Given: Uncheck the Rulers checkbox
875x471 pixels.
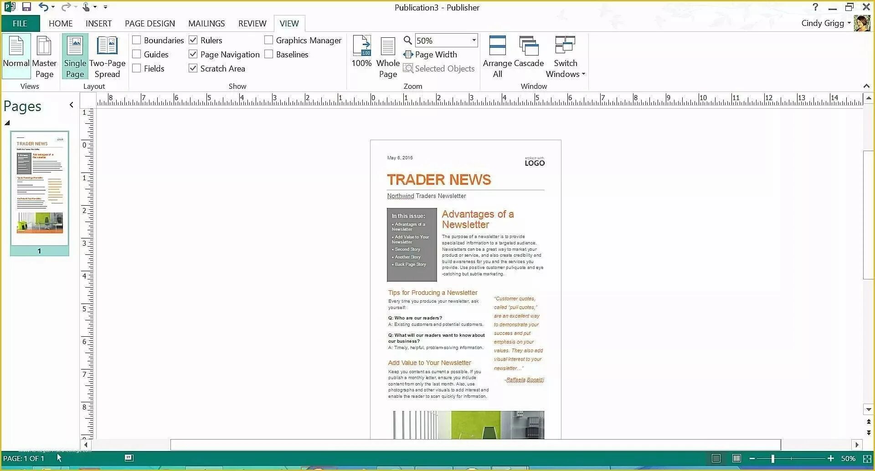Looking at the screenshot, I should coord(193,40).
